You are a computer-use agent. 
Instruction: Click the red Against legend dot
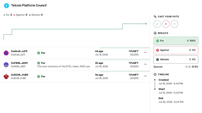pos(14,15)
